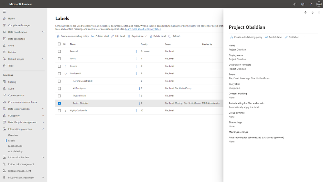Select the Trusted People checkbox
Viewport: 323px width, 182px height.
point(59,96)
